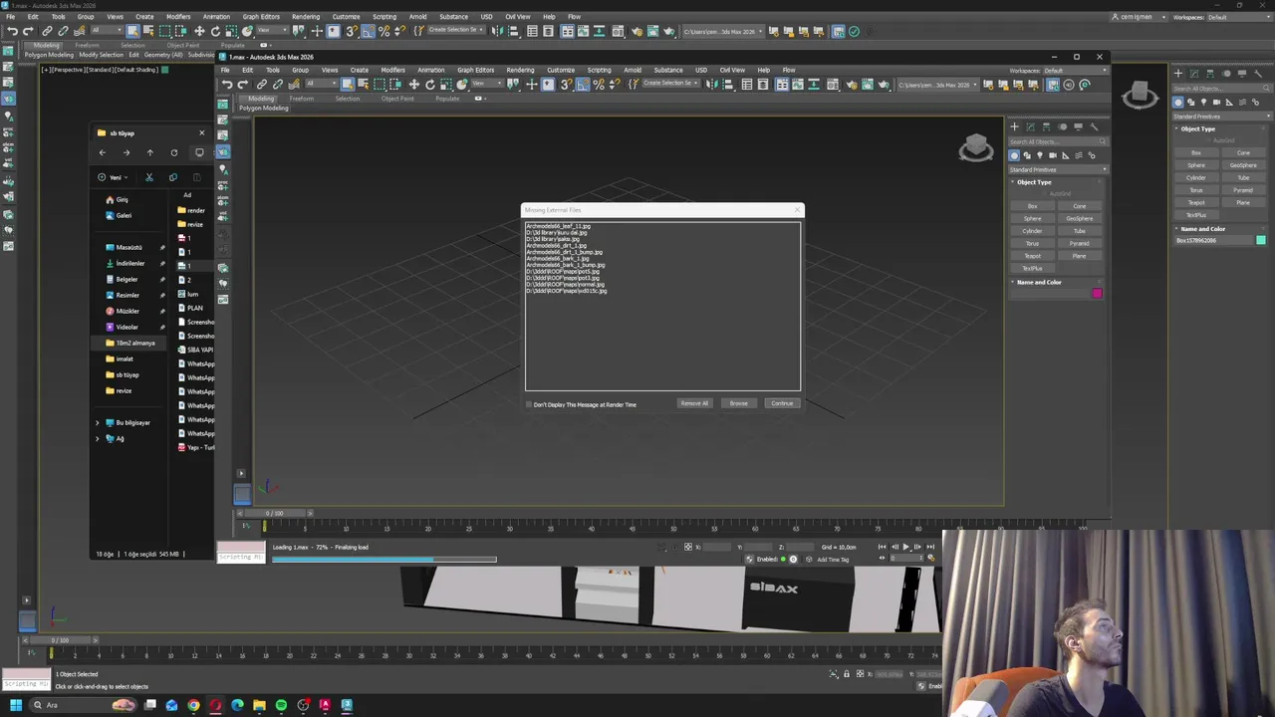Open Spotify from the taskbar

[281, 705]
